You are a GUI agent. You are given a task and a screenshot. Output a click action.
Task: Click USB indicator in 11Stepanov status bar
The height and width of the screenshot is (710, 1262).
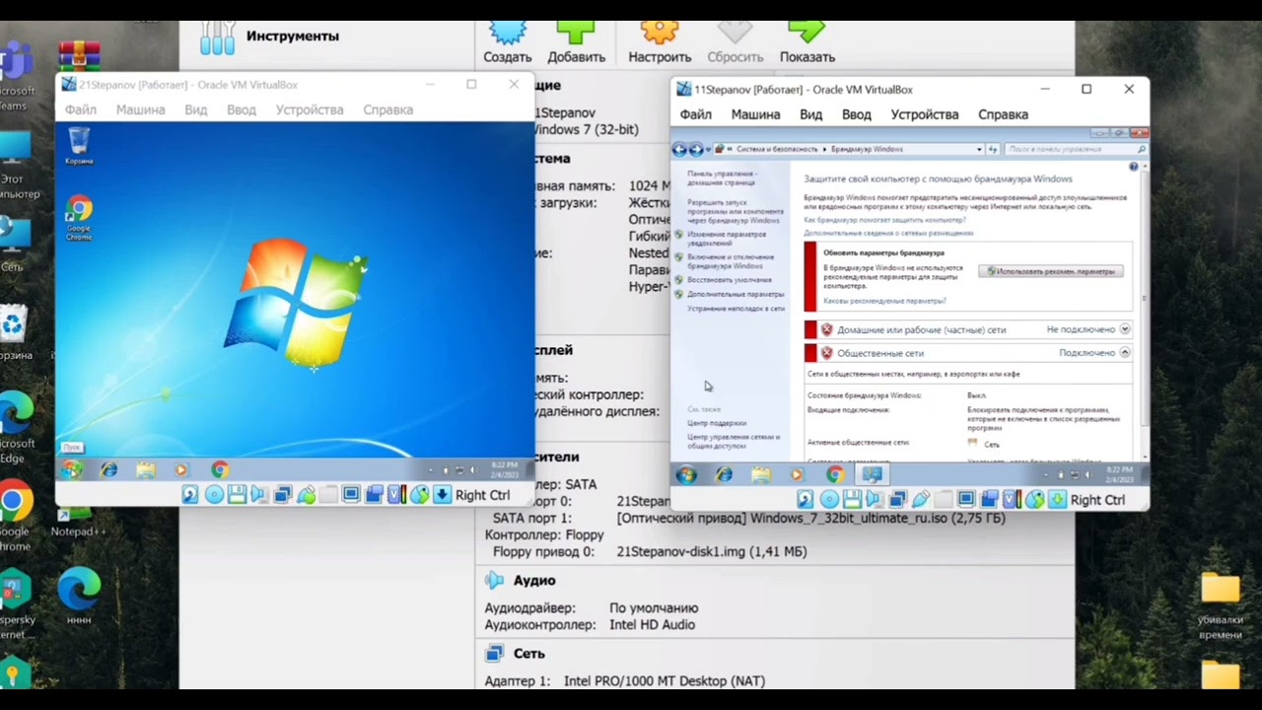tap(921, 500)
